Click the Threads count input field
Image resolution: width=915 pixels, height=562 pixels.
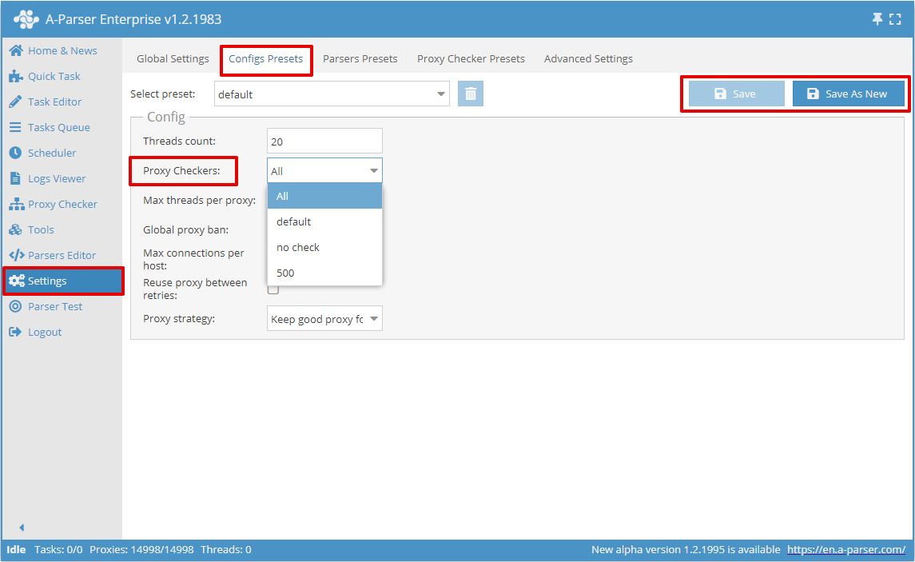pyautogui.click(x=324, y=141)
